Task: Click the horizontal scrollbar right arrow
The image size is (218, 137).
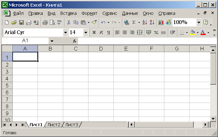Action: pyautogui.click(x=205, y=125)
